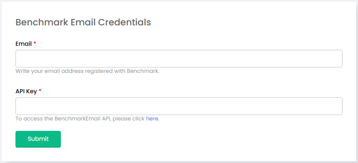Viewport: 358px width, 163px height.
Task: Select the Benchmark Email Credentials heading
Action: pos(83,23)
